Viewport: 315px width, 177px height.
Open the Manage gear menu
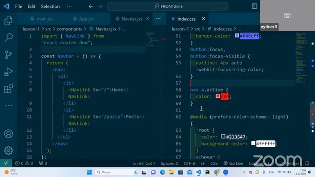tap(8, 150)
